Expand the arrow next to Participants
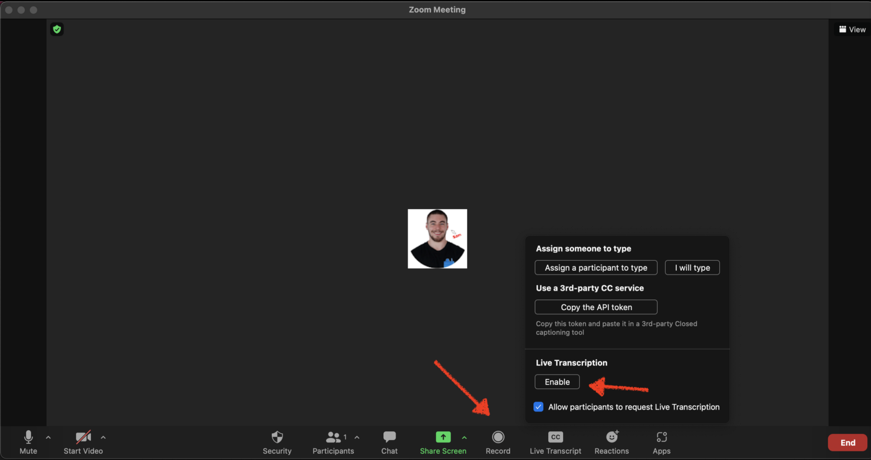The height and width of the screenshot is (460, 871). [356, 438]
